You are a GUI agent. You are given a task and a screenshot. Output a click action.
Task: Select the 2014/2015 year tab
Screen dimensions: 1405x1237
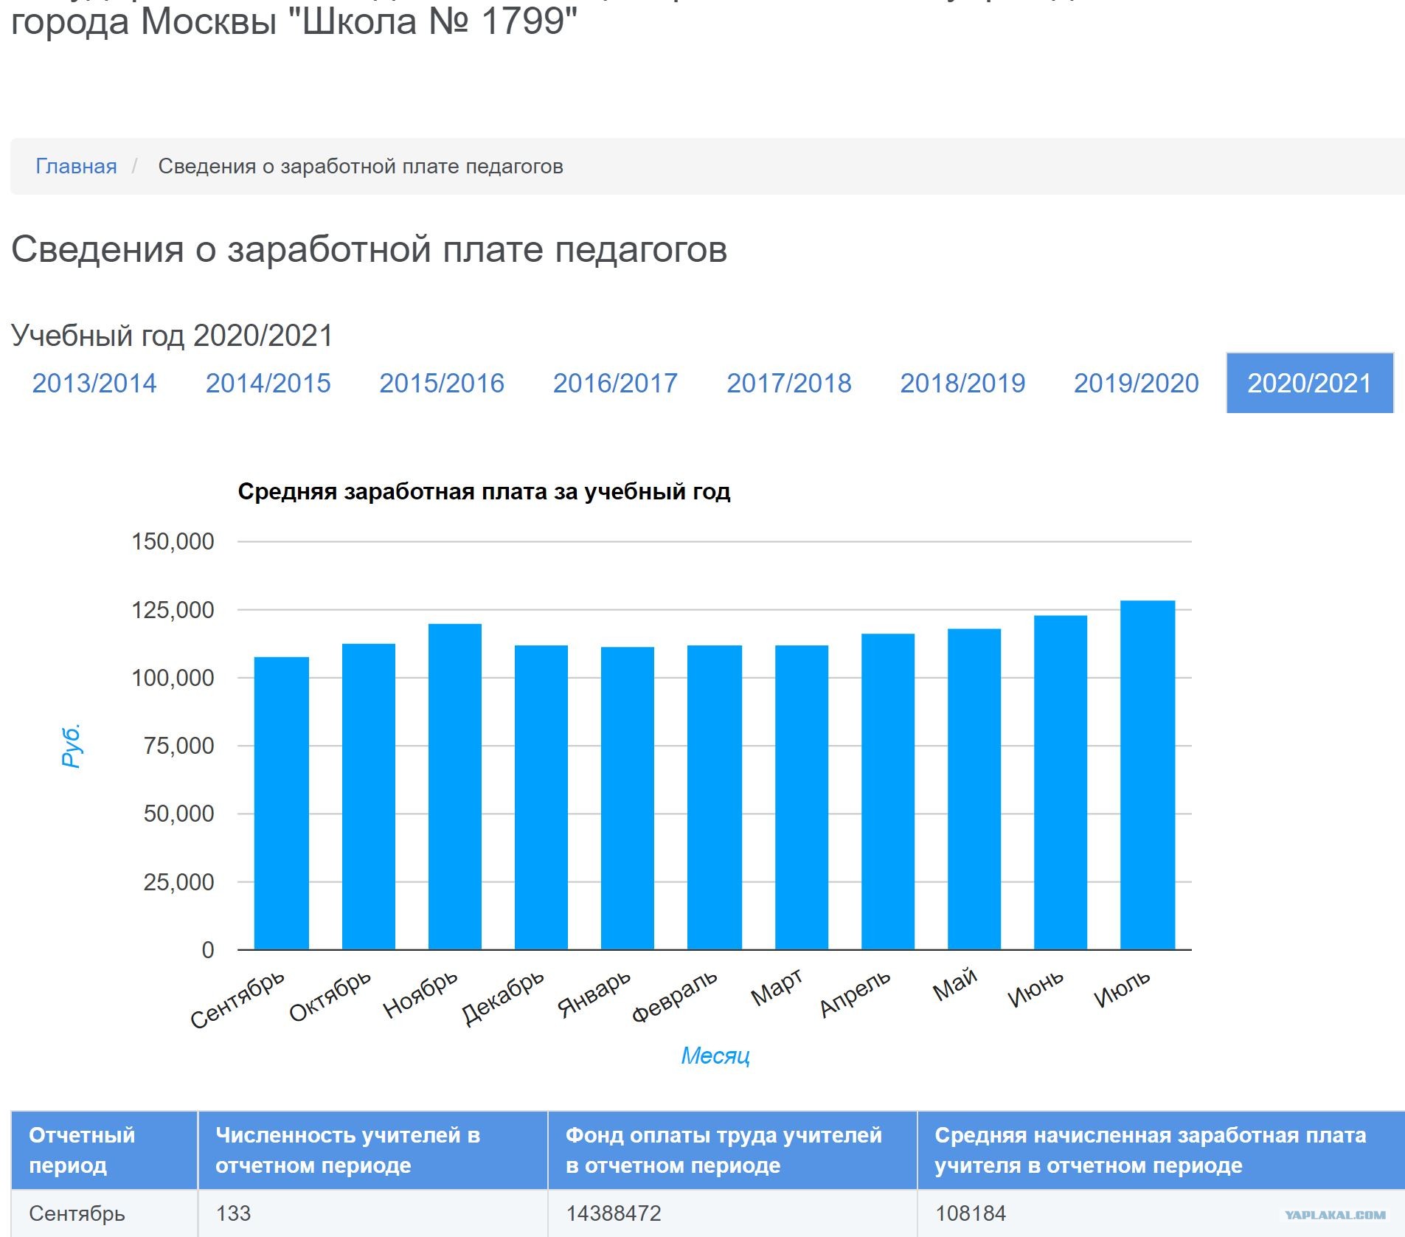tap(268, 383)
